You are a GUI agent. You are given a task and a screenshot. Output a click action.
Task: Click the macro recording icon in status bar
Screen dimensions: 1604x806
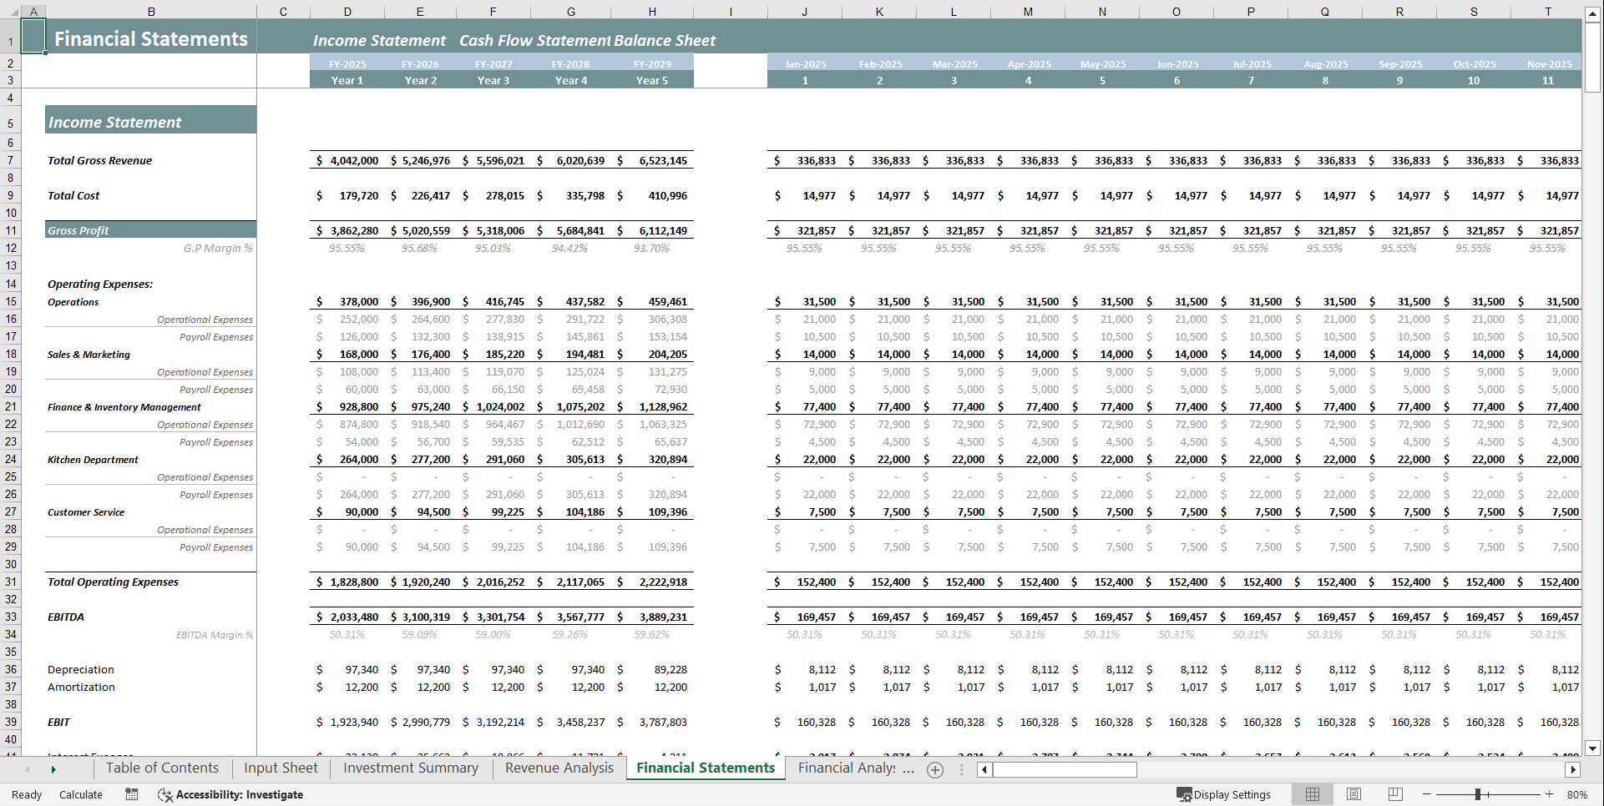(x=131, y=794)
